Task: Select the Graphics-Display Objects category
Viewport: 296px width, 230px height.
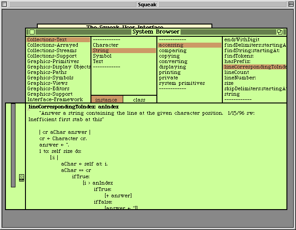Action: pyautogui.click(x=58, y=67)
